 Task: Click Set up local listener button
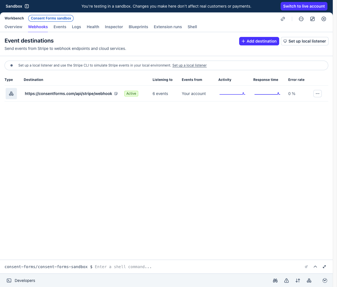coord(305,41)
